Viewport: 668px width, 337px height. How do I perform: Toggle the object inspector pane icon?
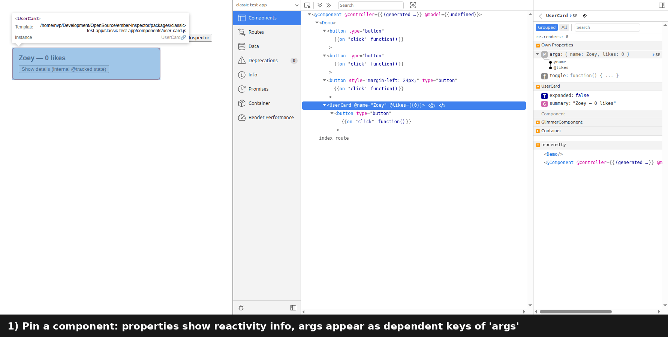pyautogui.click(x=662, y=5)
